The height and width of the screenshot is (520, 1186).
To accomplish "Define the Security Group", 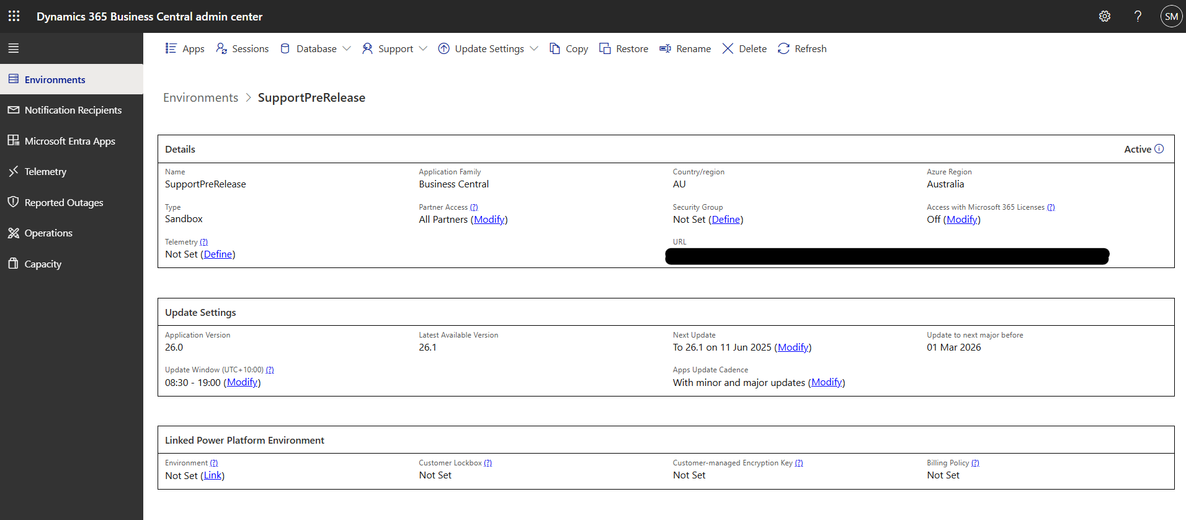I will click(726, 219).
